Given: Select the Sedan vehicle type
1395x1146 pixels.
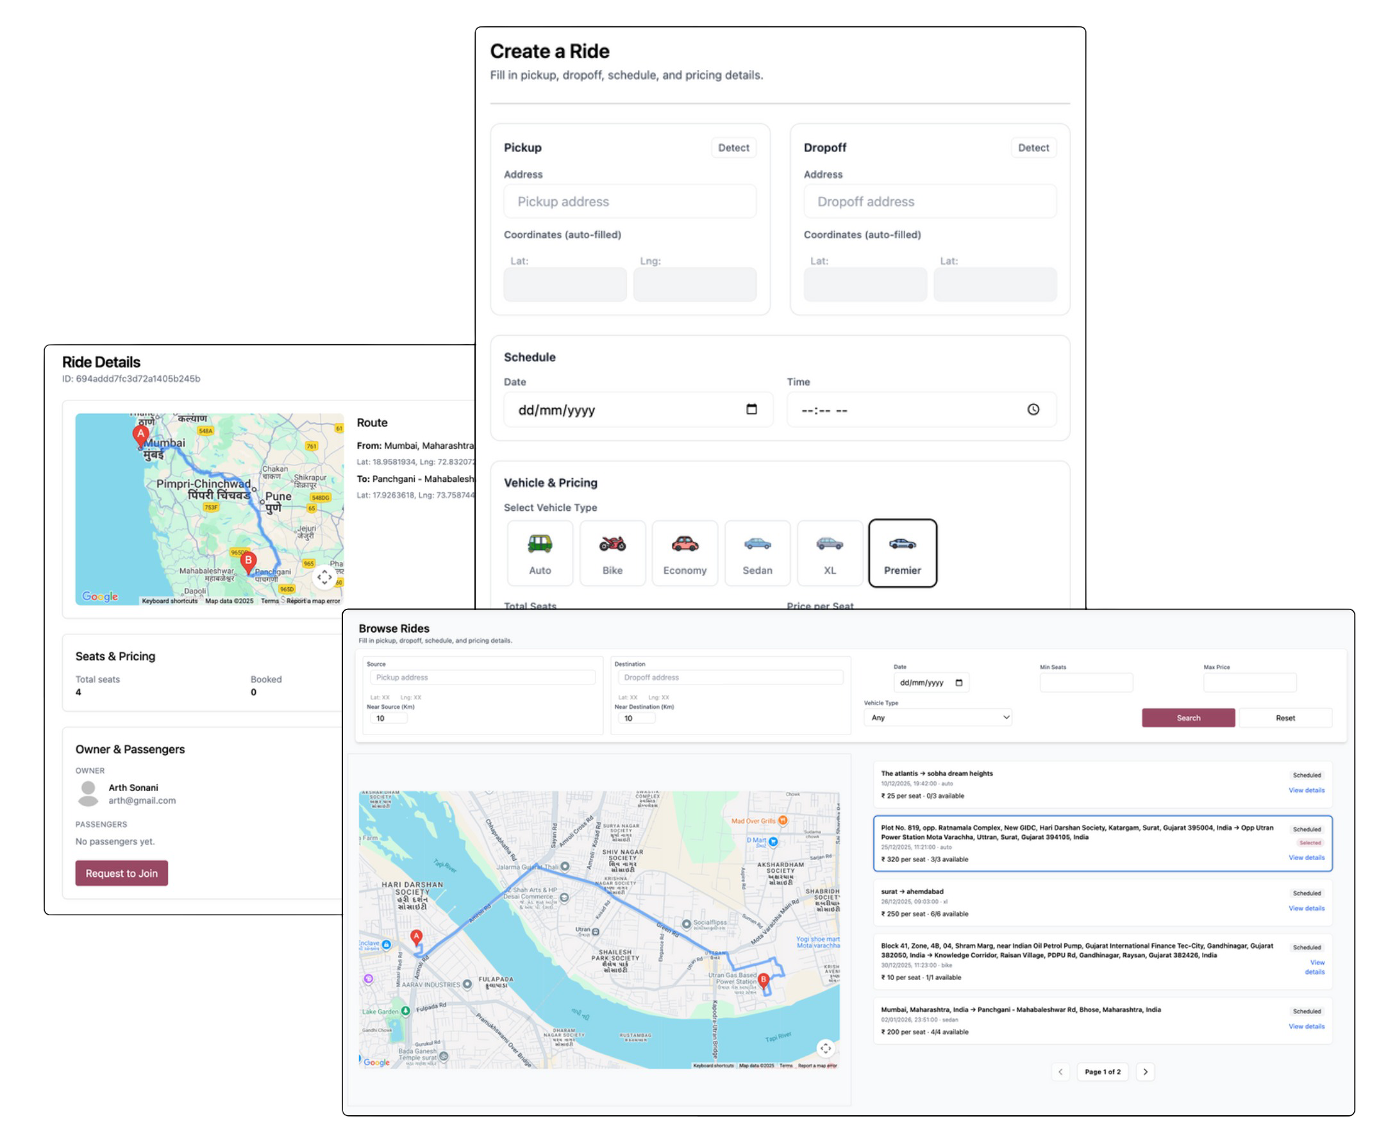Looking at the screenshot, I should [757, 553].
